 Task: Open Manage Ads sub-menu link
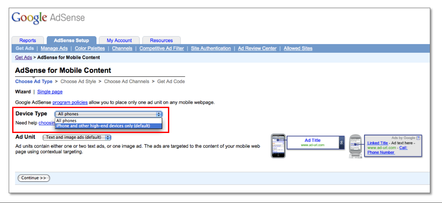54,48
